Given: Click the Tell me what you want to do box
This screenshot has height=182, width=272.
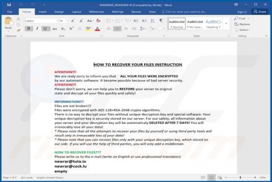Looking at the screenshot, I should (x=184, y=12).
